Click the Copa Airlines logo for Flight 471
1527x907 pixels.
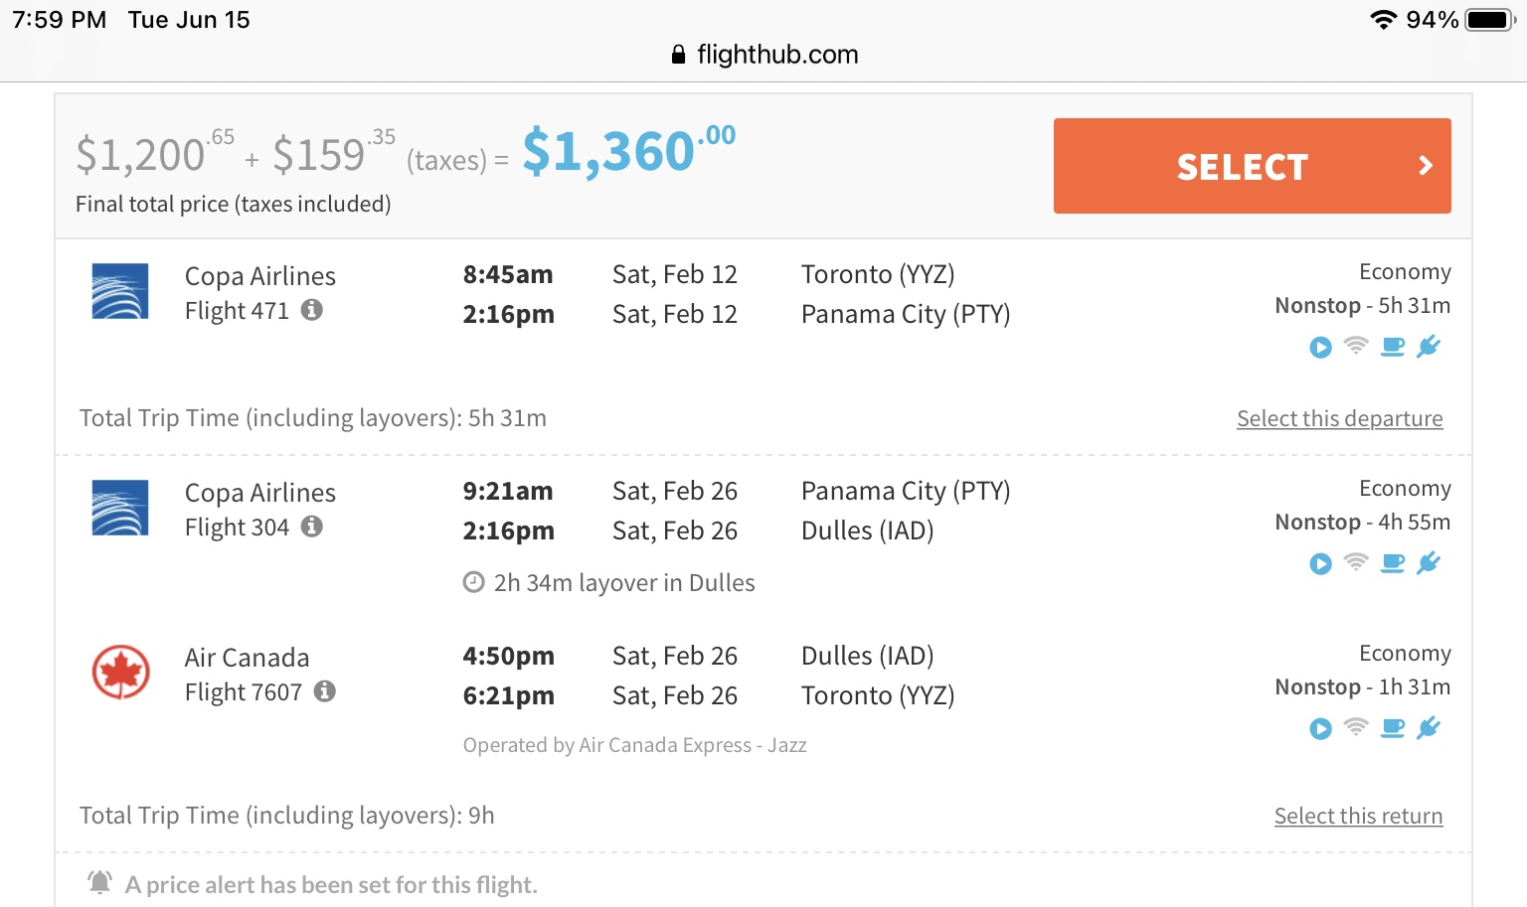[120, 291]
